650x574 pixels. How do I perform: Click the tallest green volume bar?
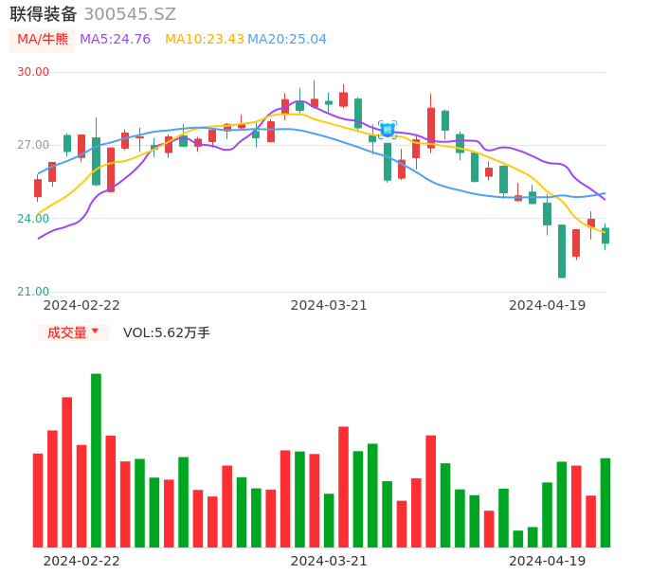click(x=96, y=460)
